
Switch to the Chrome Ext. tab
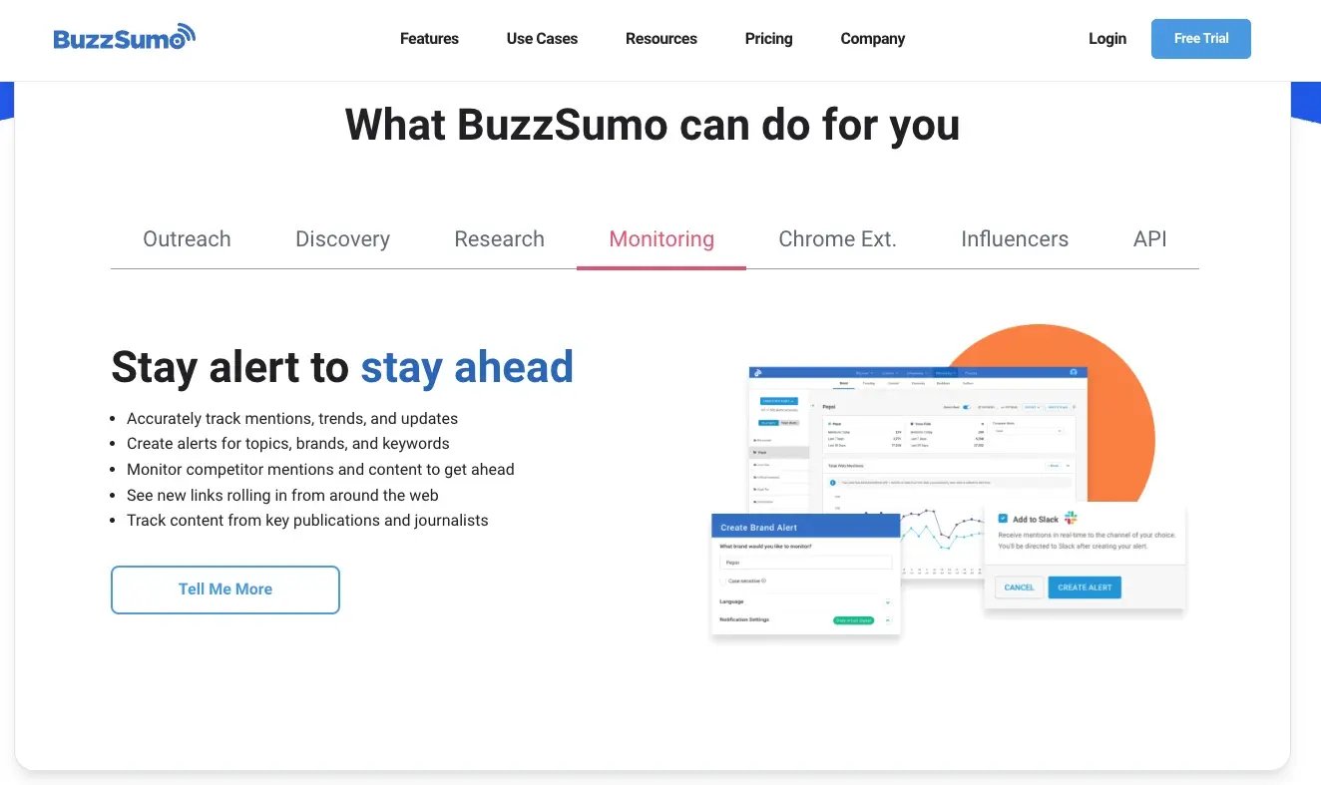tap(837, 239)
